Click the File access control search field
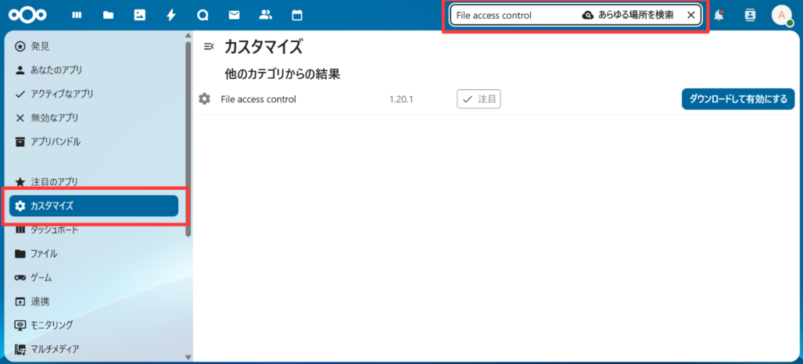This screenshot has height=364, width=803. click(512, 15)
